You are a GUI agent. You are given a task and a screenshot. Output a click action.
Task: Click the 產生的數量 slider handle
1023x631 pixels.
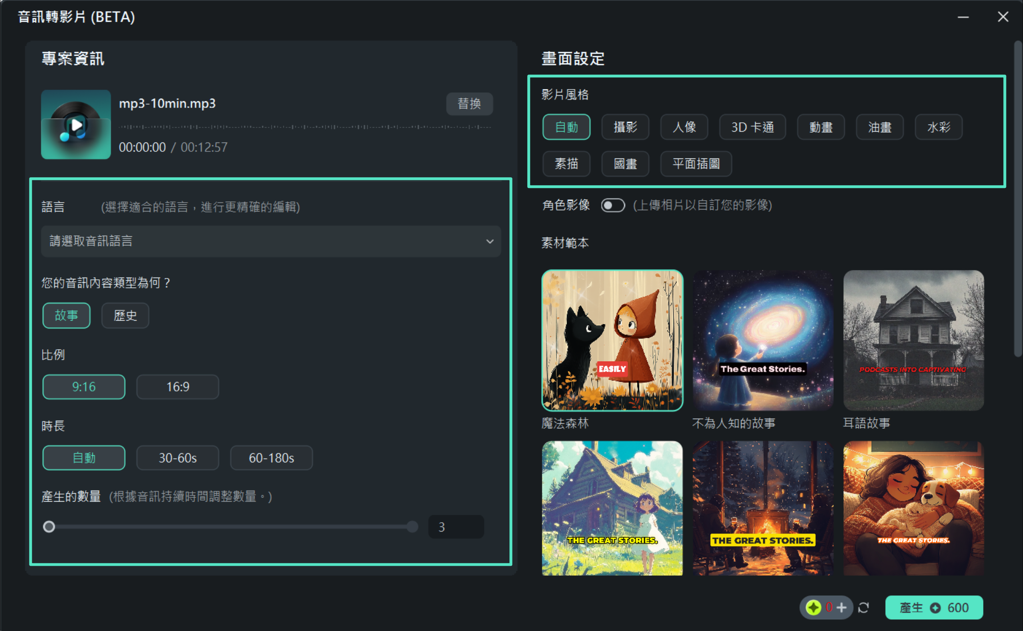[49, 527]
